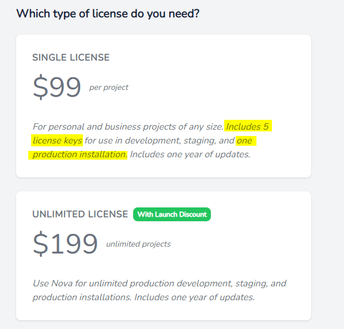Select the Unlimited License card
The width and height of the screenshot is (344, 329).
164,256
